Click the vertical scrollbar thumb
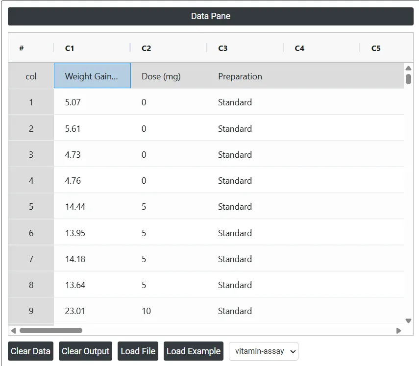Screen dimensions: 419x366 click(408, 79)
